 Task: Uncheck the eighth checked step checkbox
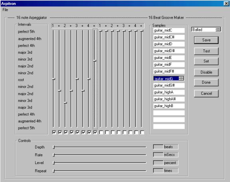(95, 132)
